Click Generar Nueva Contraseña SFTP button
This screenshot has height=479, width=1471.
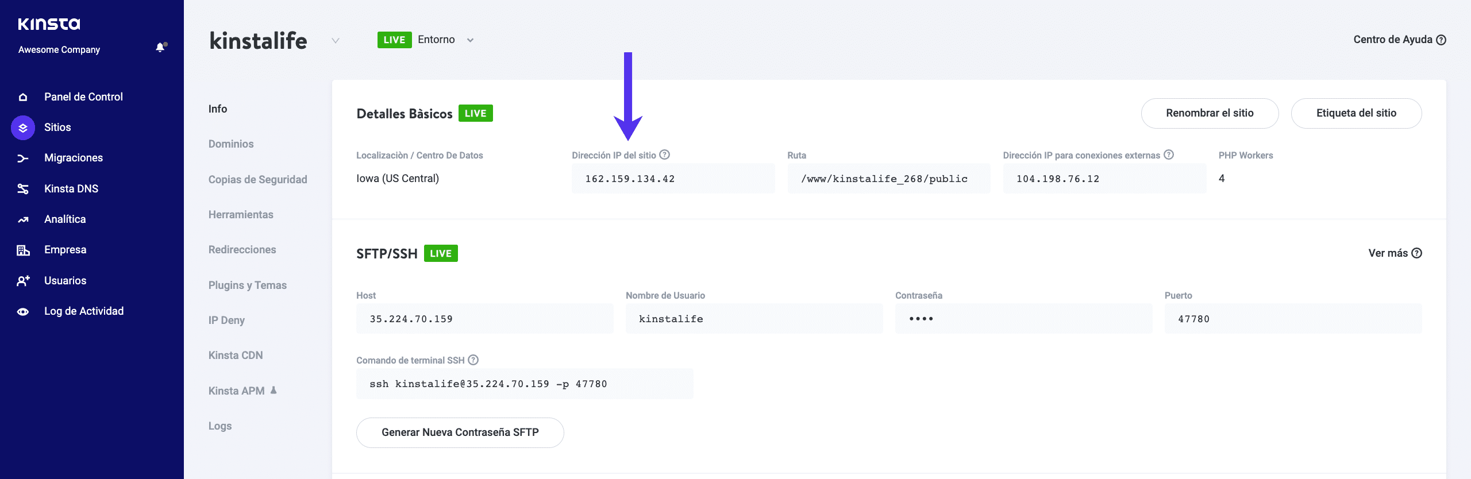tap(460, 432)
